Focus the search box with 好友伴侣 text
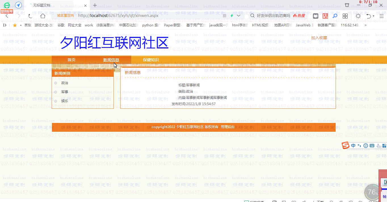The image size is (387, 202). pyautogui.click(x=274, y=16)
